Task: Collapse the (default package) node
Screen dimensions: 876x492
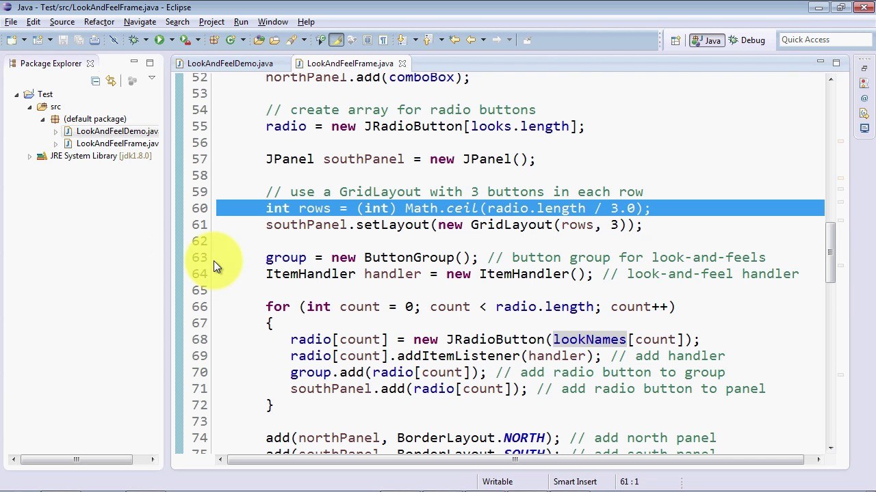Action: point(42,119)
